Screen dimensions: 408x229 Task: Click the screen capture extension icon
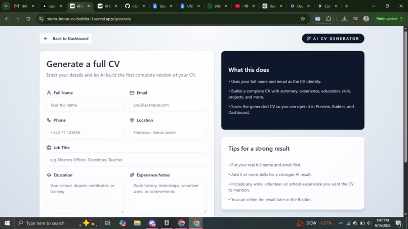pos(318,19)
